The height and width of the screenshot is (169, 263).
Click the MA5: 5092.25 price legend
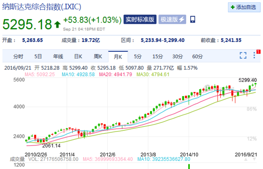pos(40,74)
